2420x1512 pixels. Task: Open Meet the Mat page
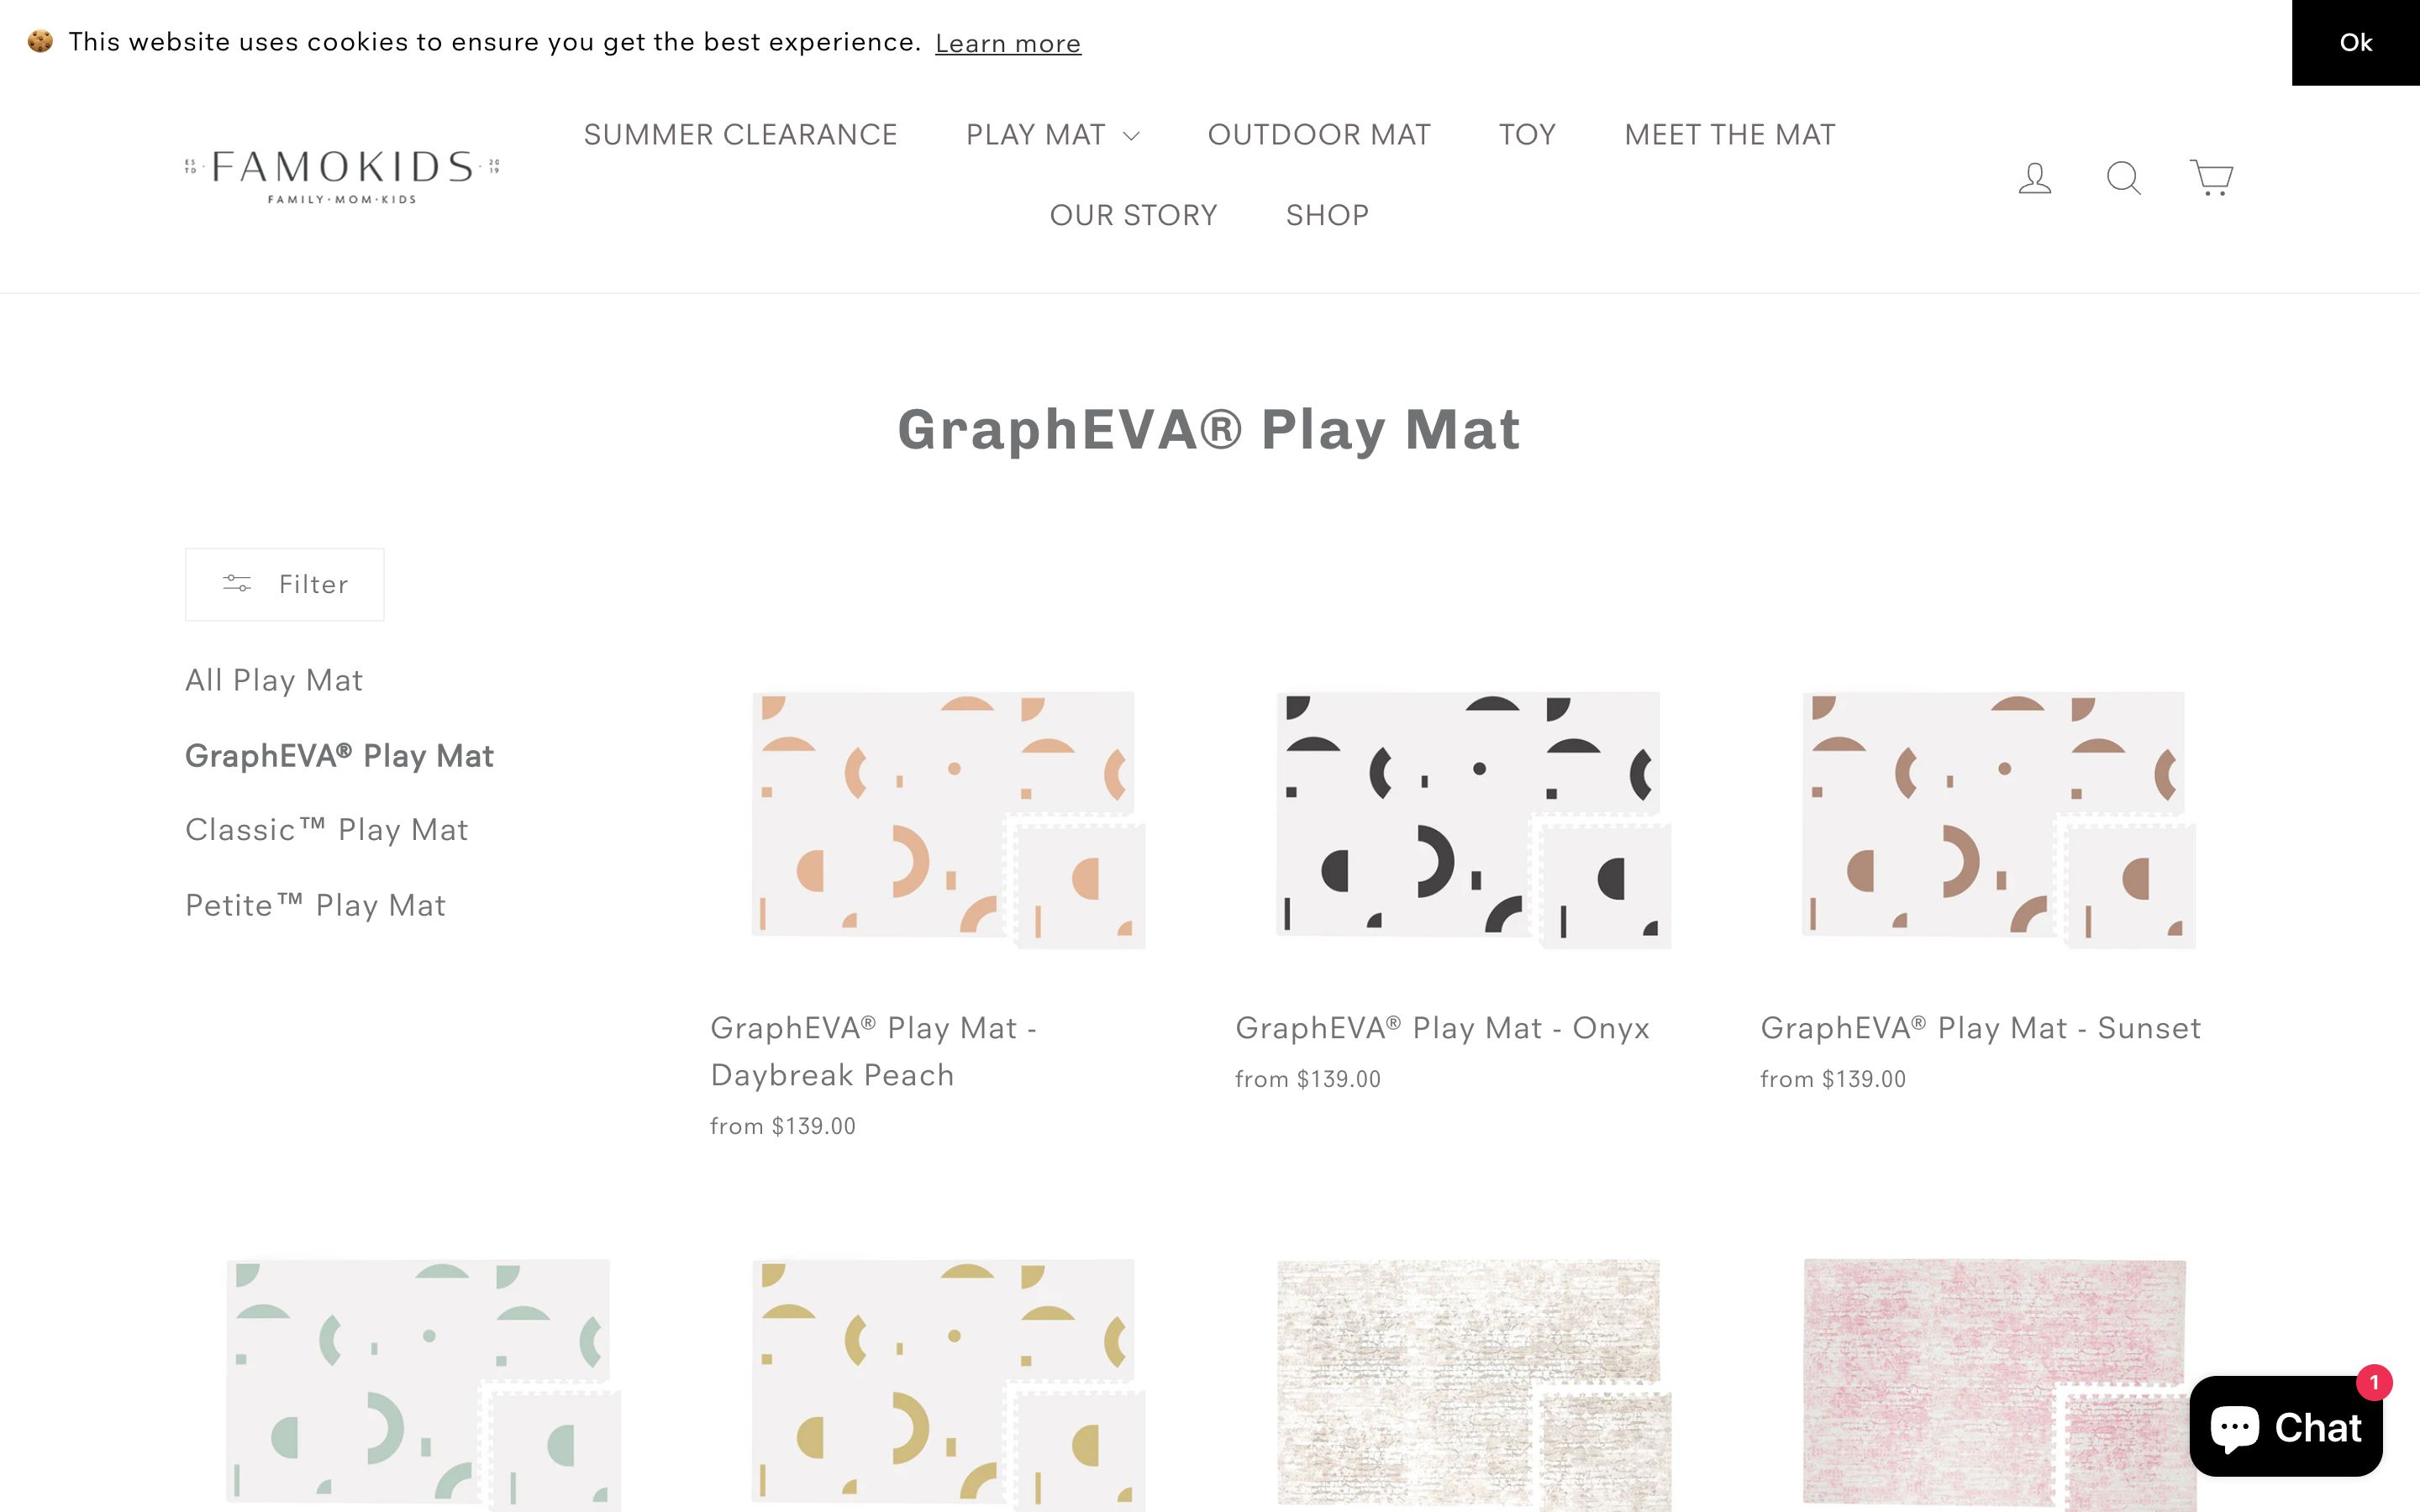coord(1729,135)
